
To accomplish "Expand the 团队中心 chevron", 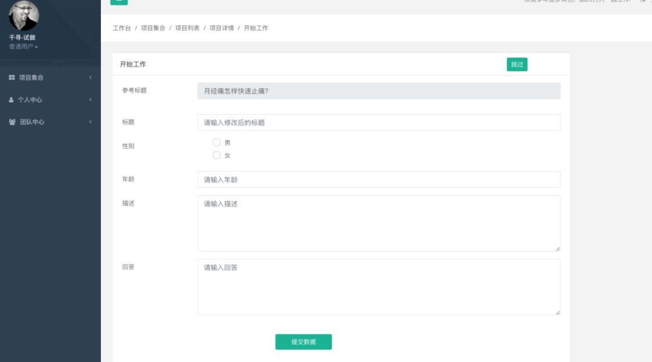I will [90, 121].
